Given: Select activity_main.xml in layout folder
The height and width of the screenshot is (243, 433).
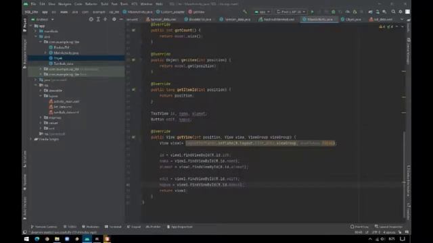Looking at the screenshot, I should click(x=64, y=101).
